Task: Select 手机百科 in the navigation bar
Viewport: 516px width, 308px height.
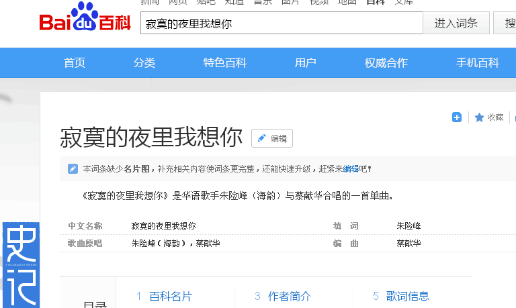Action: click(x=478, y=63)
